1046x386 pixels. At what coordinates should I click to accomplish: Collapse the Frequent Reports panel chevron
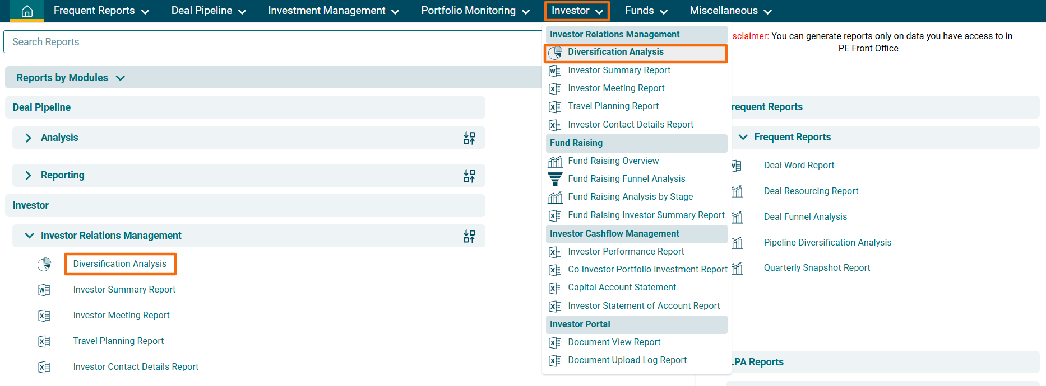tap(743, 137)
